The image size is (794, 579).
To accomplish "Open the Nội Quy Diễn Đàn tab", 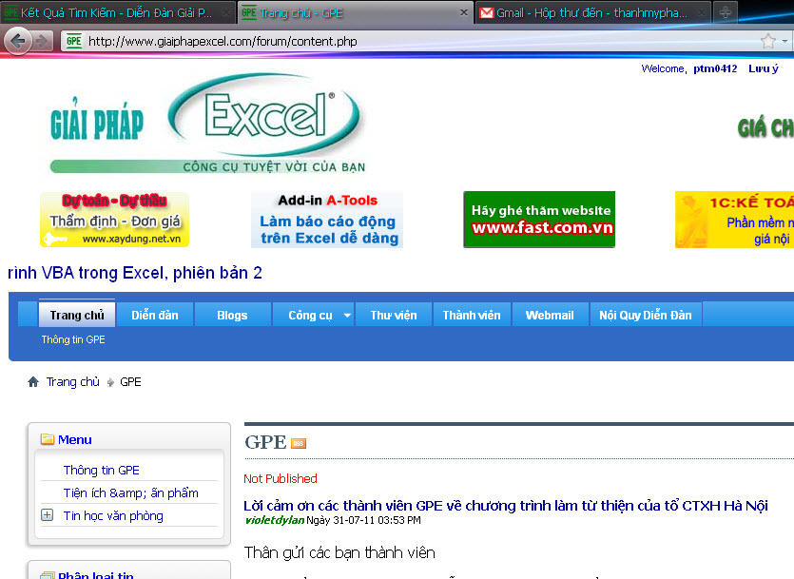I will tap(646, 315).
